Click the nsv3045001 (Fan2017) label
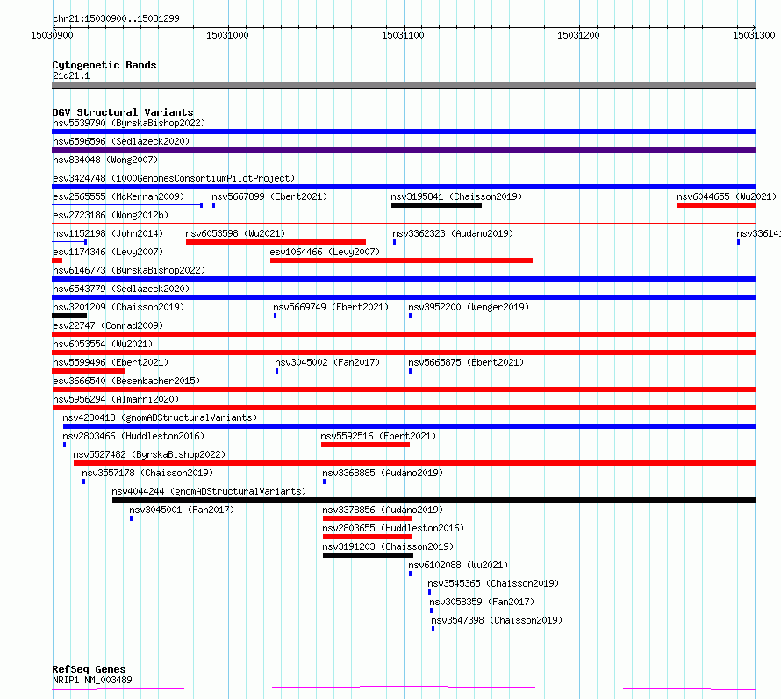This screenshot has height=699, width=781. click(182, 510)
